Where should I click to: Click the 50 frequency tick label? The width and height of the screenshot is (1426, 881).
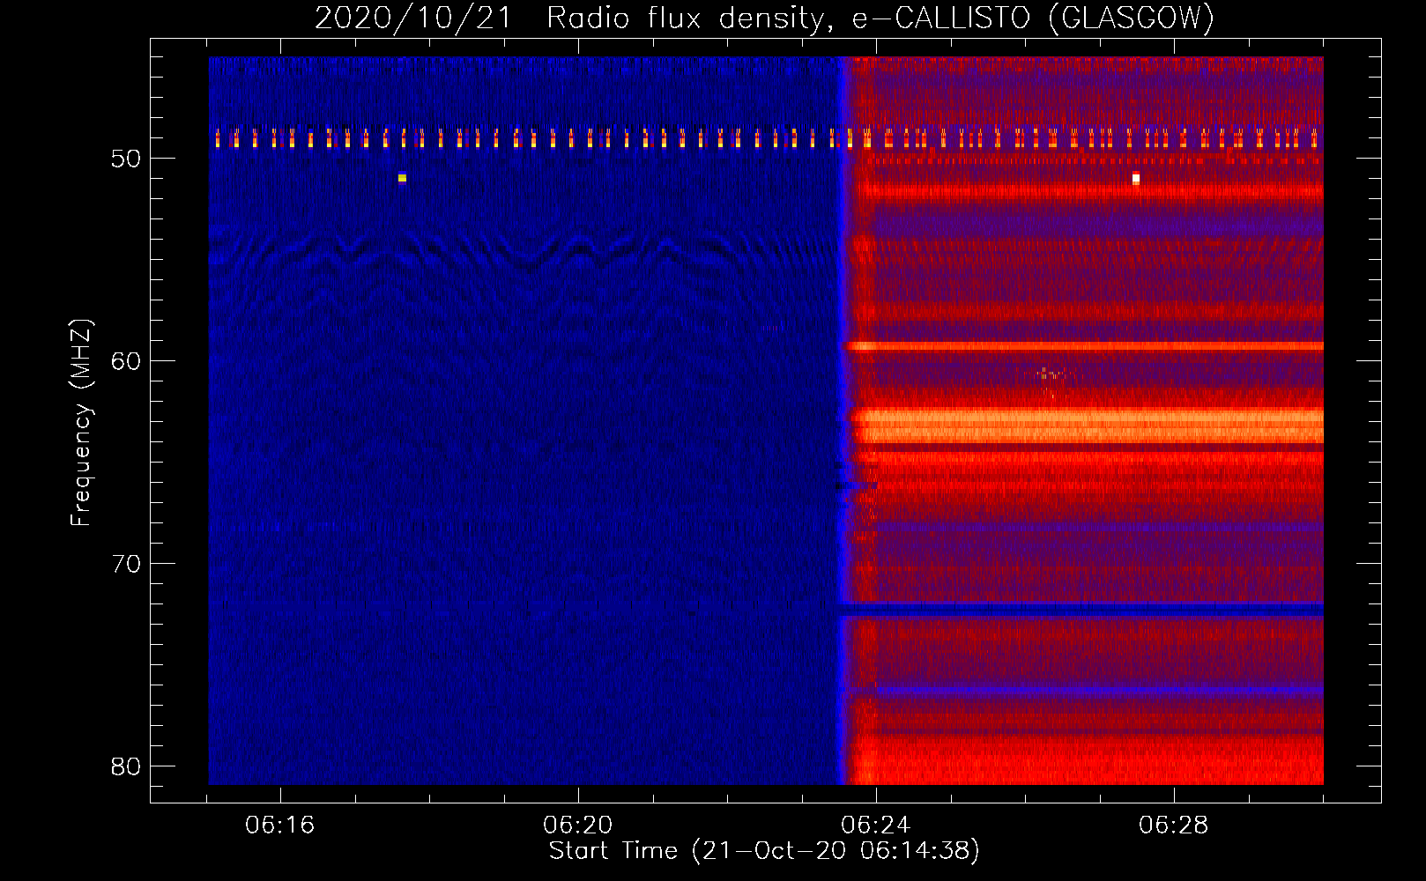(x=127, y=159)
